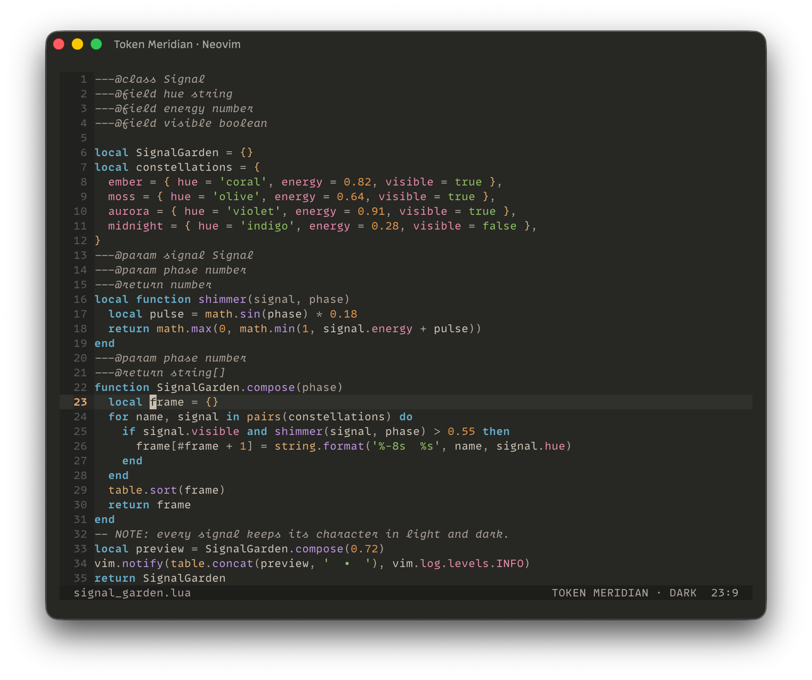The width and height of the screenshot is (812, 680).
Task: Click the 'indigo' string literal
Action: click(267, 226)
